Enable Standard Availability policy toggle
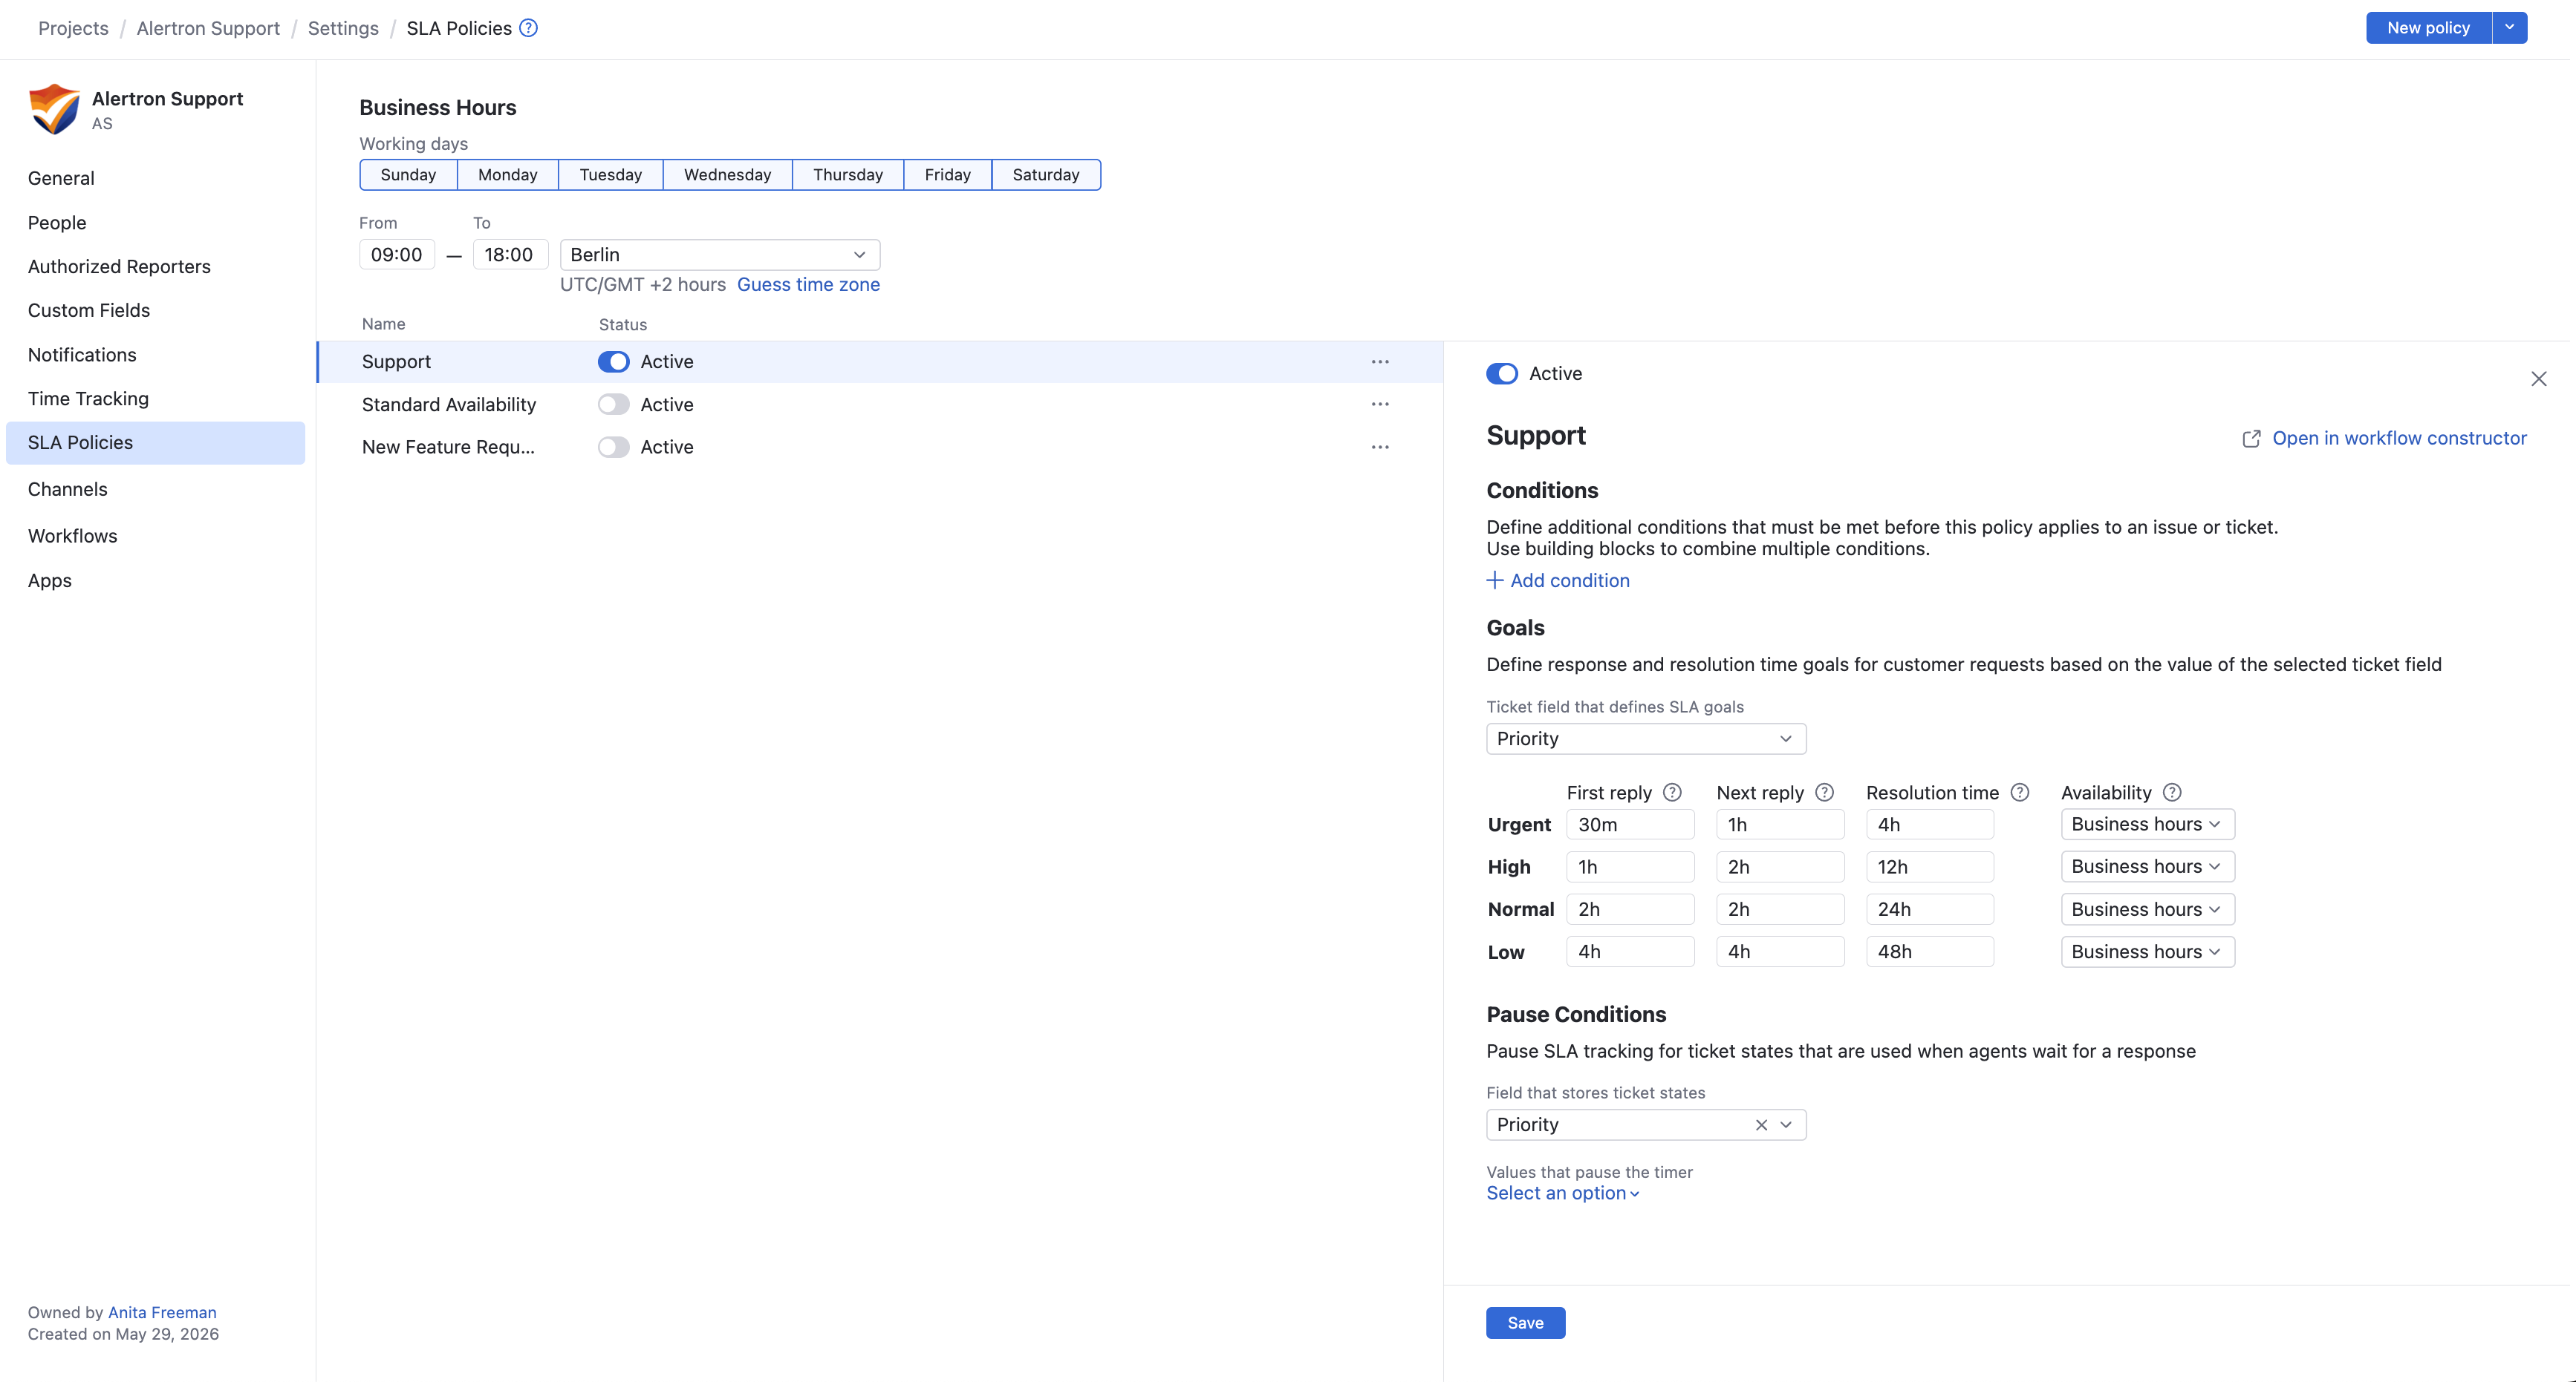This screenshot has width=2576, height=1382. tap(613, 405)
